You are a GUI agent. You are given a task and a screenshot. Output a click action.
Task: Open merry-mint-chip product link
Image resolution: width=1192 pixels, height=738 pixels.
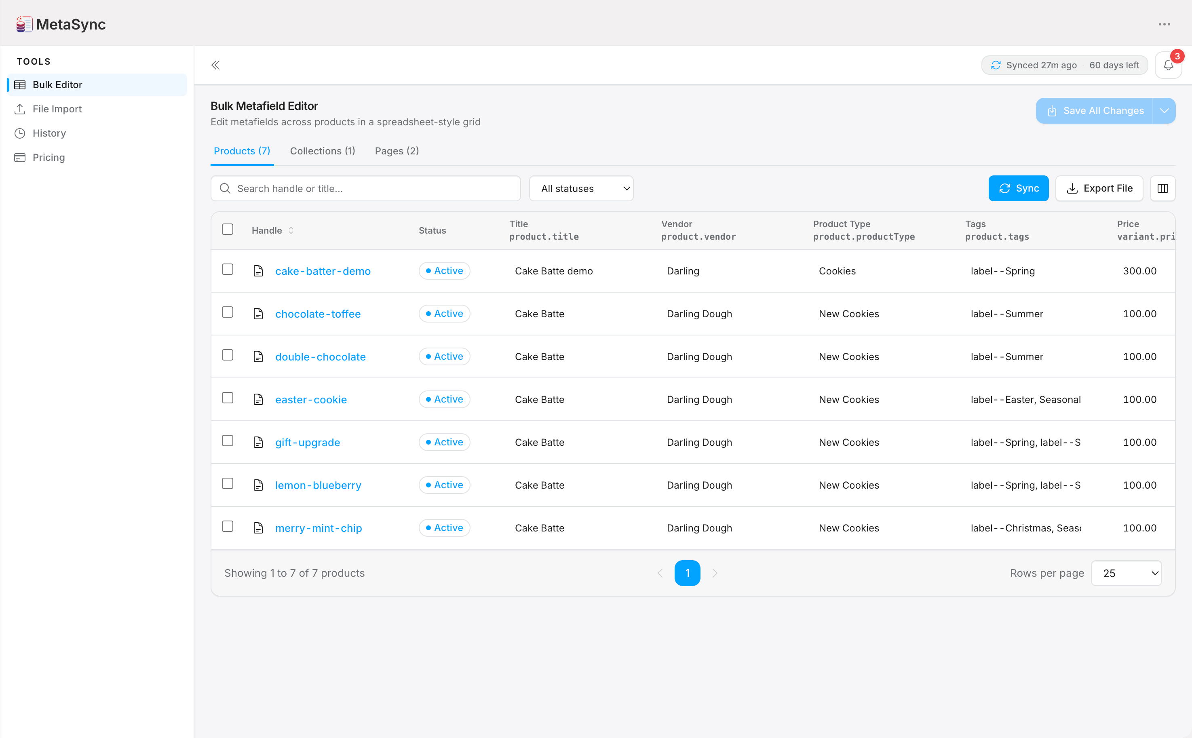pos(319,528)
